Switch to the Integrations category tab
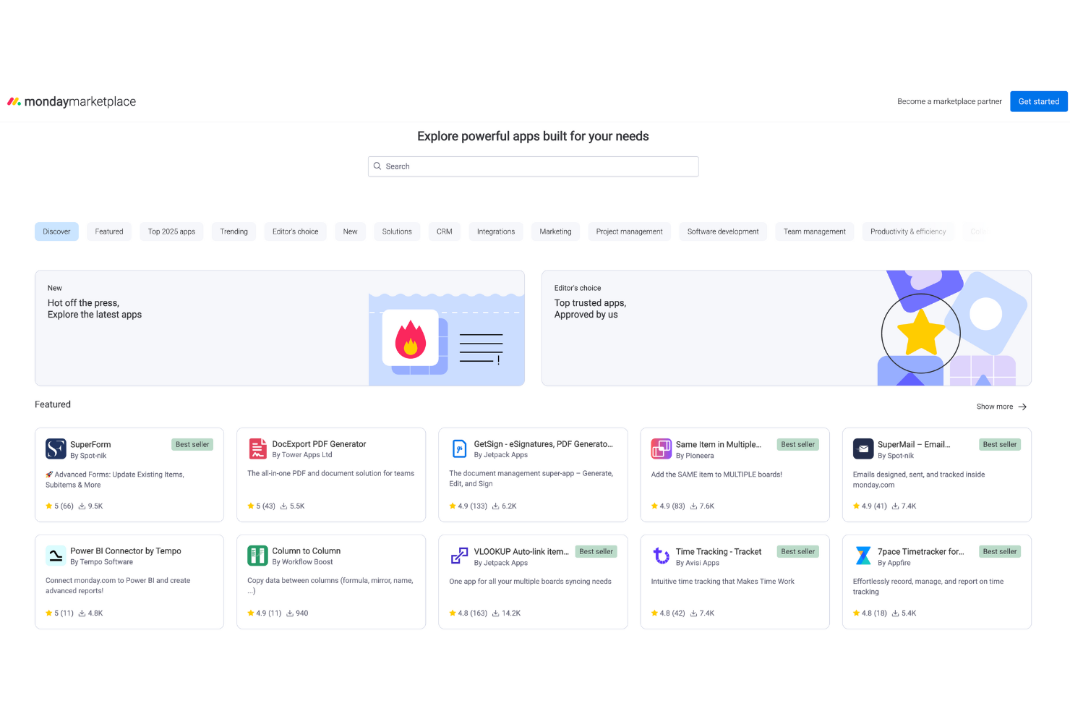The width and height of the screenshot is (1070, 714). click(496, 231)
